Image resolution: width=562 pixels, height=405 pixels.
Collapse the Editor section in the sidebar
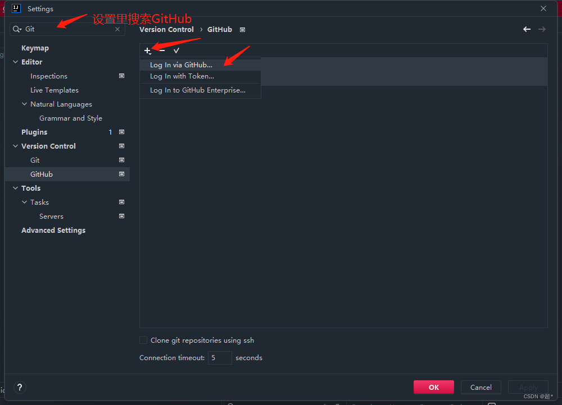16,62
